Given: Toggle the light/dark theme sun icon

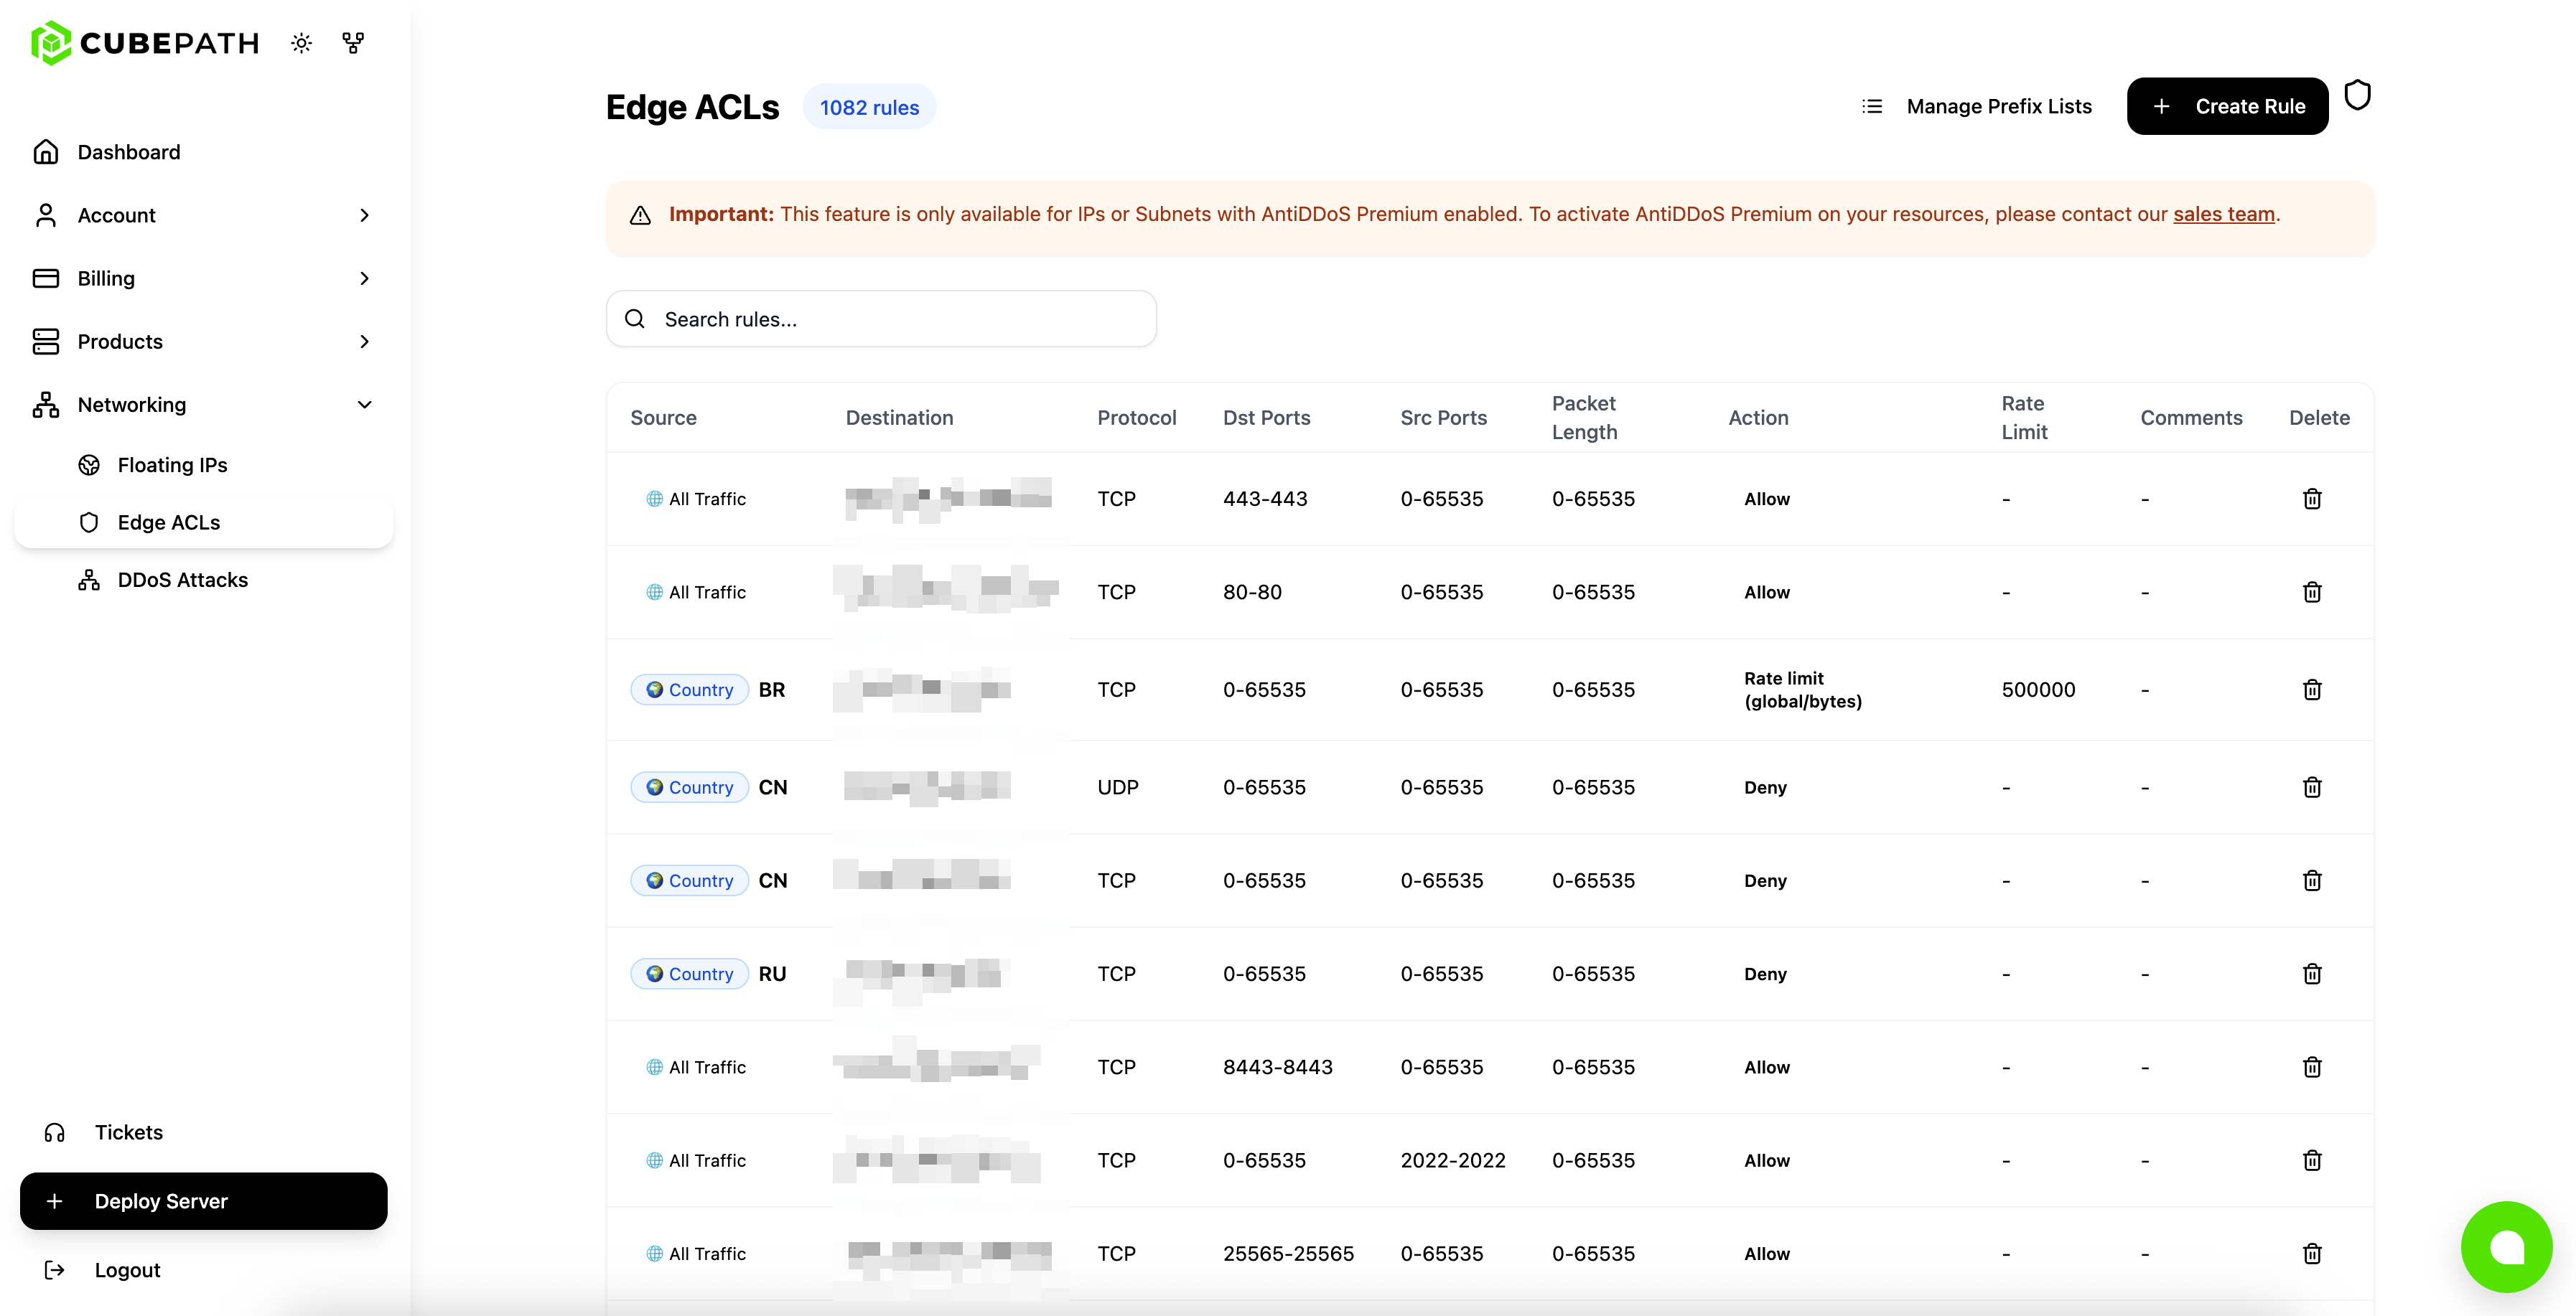Looking at the screenshot, I should pos(301,43).
